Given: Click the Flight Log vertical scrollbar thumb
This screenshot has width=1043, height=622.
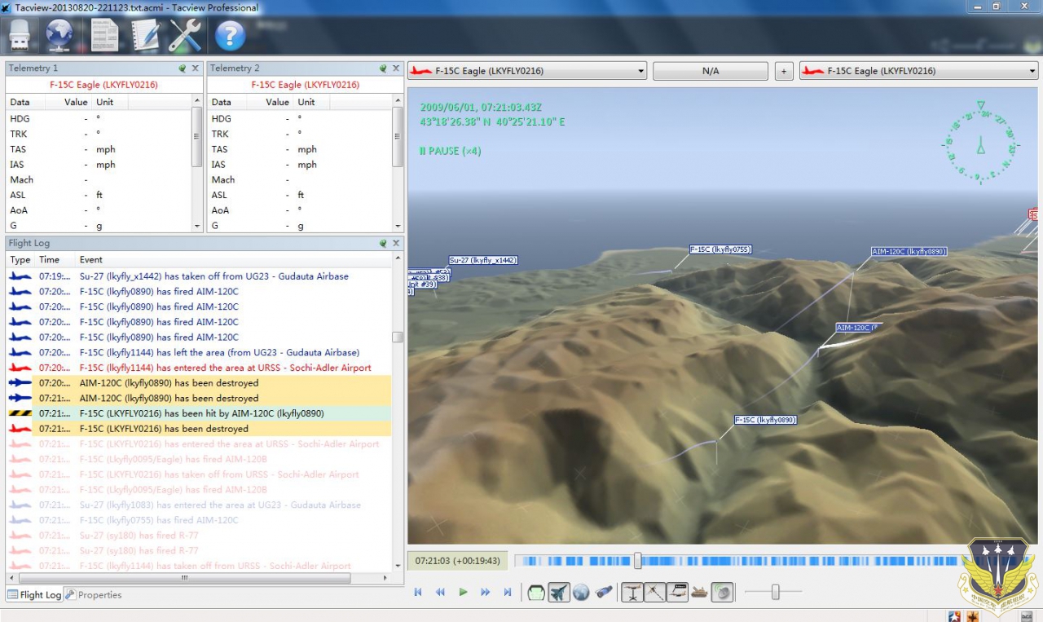Looking at the screenshot, I should [397, 337].
